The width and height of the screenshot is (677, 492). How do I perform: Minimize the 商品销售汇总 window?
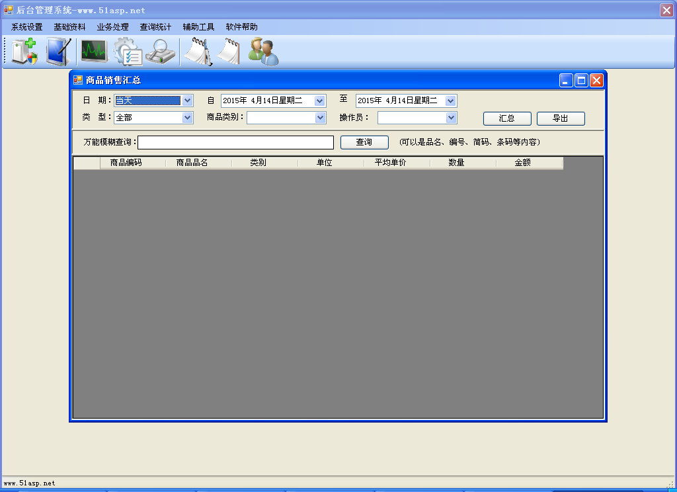coord(566,80)
